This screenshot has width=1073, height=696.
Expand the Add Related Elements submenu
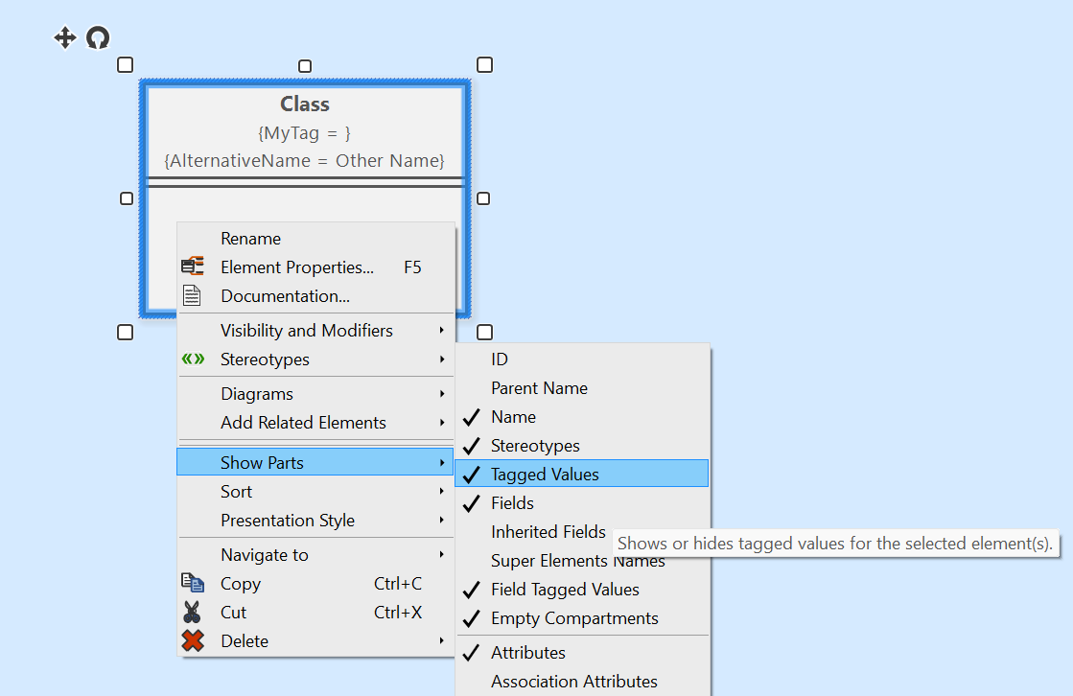click(315, 423)
